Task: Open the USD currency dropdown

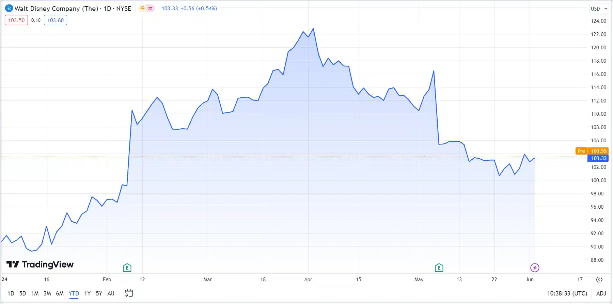Action: [x=599, y=9]
